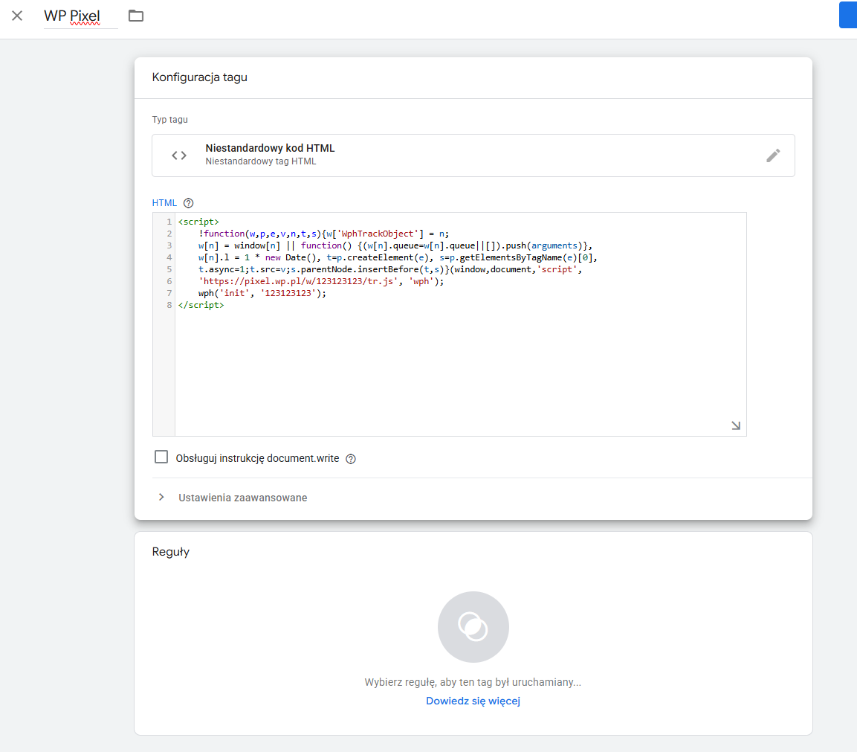857x752 pixels.
Task: Click the wph('init', '123123123') code line
Action: pyautogui.click(x=262, y=293)
